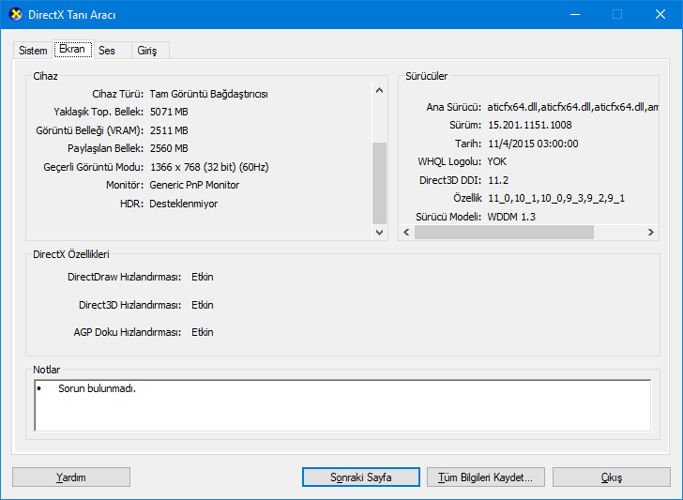
Task: Click the Çıkış button
Action: tap(611, 477)
